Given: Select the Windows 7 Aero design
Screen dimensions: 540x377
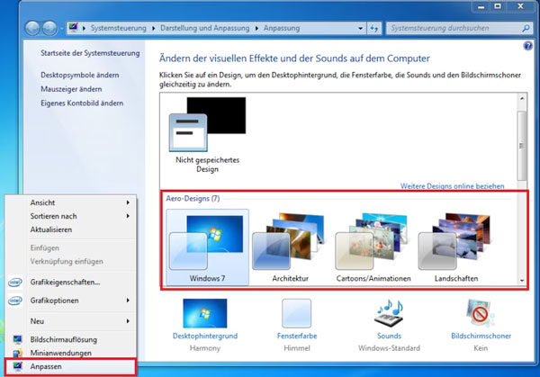Looking at the screenshot, I should pos(207,247).
